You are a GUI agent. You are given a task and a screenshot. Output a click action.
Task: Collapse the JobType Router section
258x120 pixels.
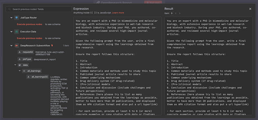pos(11,18)
